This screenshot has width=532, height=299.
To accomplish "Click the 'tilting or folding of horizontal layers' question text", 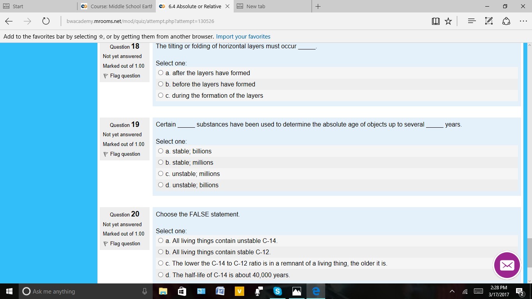I will (236, 46).
